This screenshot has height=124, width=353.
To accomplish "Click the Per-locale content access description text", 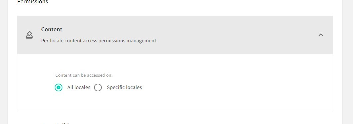I will [x=99, y=41].
